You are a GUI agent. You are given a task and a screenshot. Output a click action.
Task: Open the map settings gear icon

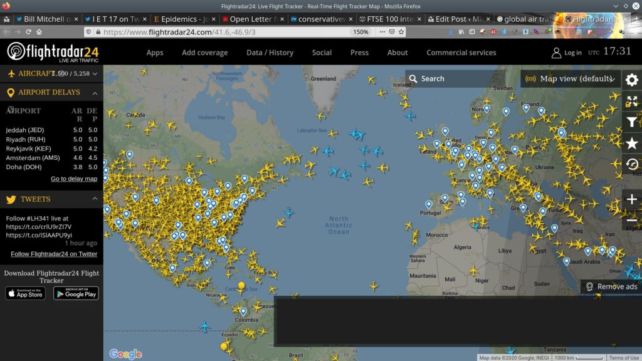[x=631, y=80]
